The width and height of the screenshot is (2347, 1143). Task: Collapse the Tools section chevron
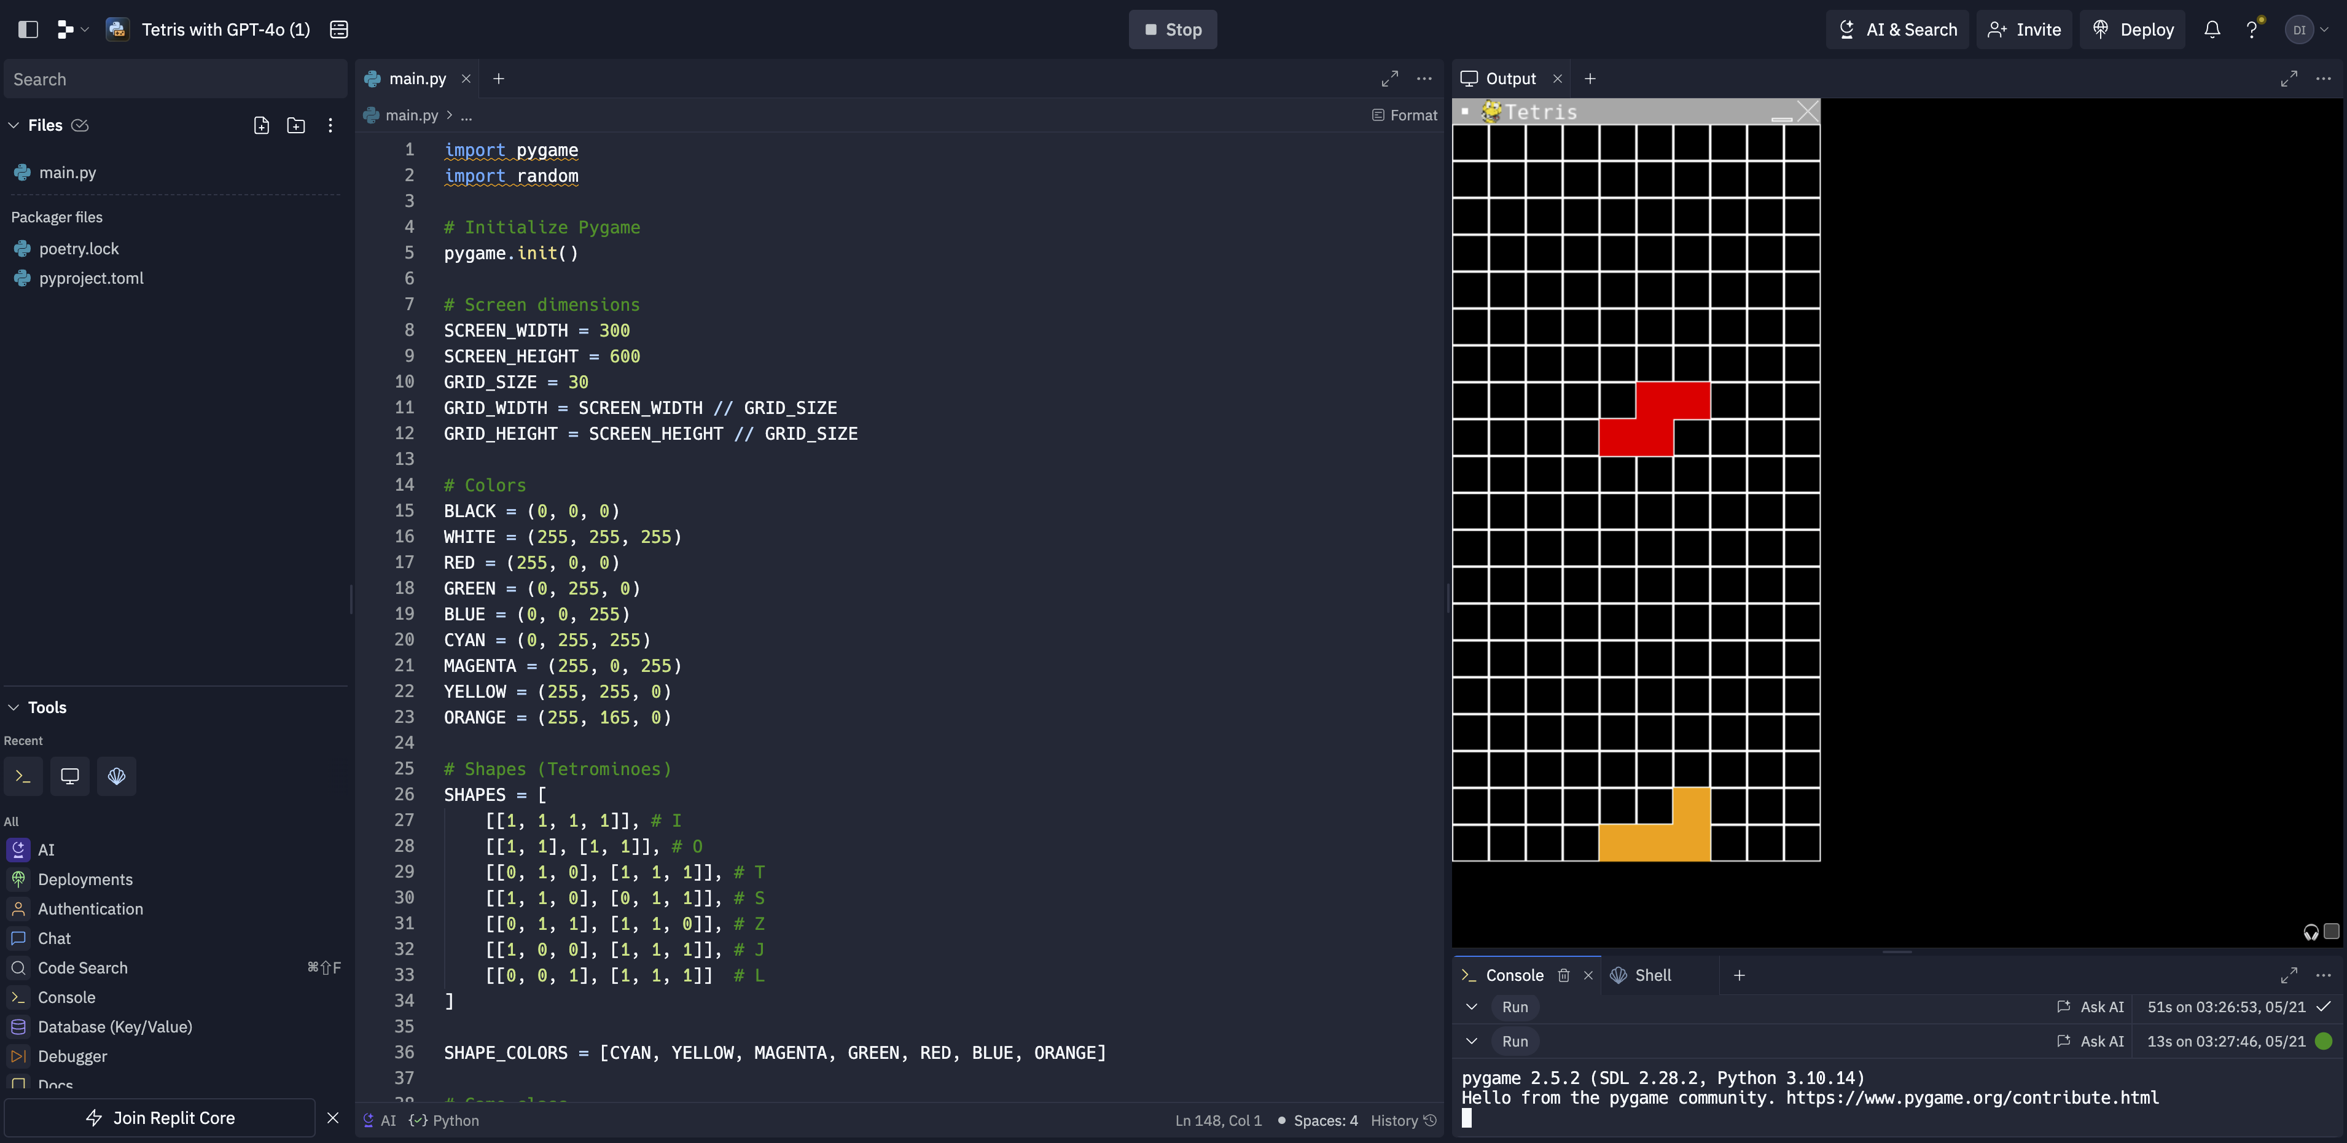click(x=14, y=708)
